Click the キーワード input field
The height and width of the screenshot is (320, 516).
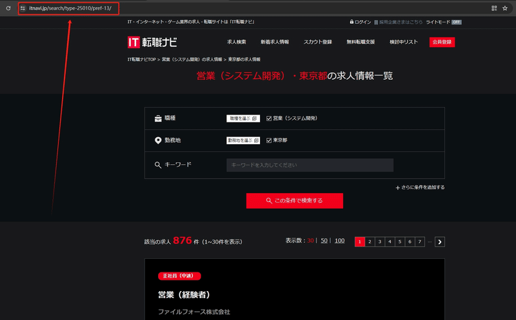pos(310,165)
